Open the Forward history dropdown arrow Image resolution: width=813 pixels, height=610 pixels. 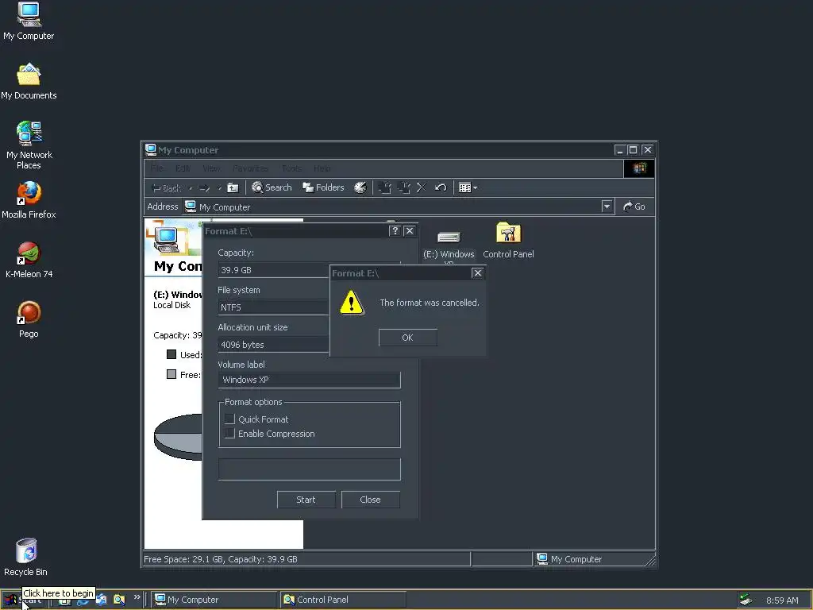(219, 187)
